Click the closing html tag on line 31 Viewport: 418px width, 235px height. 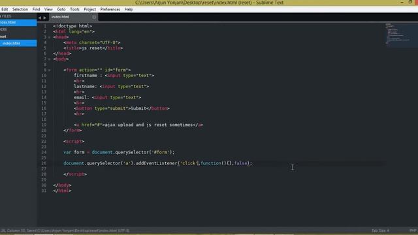(62, 191)
